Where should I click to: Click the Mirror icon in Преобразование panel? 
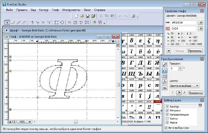(165, 88)
